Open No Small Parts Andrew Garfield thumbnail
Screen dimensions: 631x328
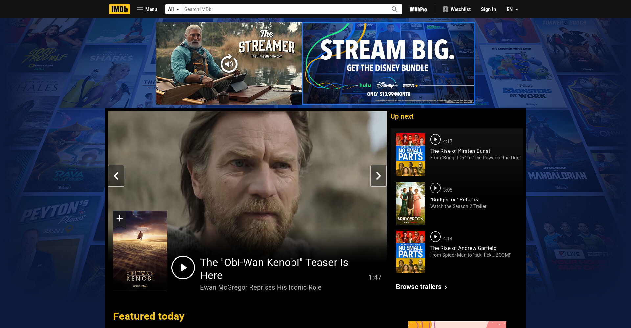pos(410,252)
